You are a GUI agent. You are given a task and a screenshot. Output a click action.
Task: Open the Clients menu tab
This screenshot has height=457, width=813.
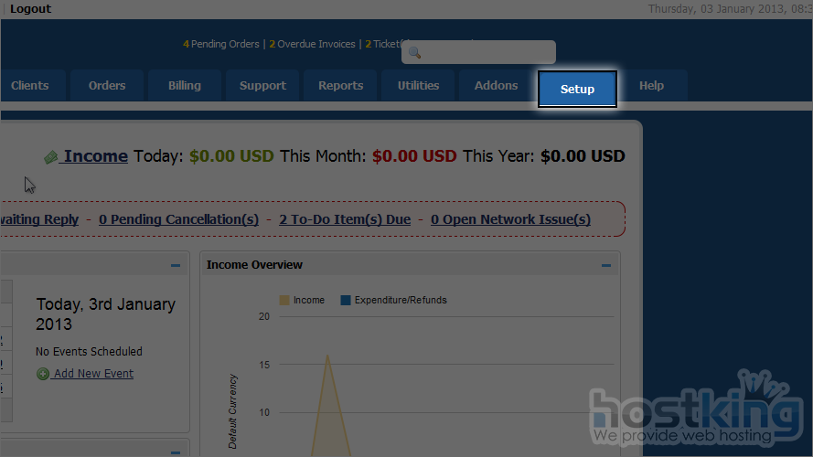pos(30,86)
